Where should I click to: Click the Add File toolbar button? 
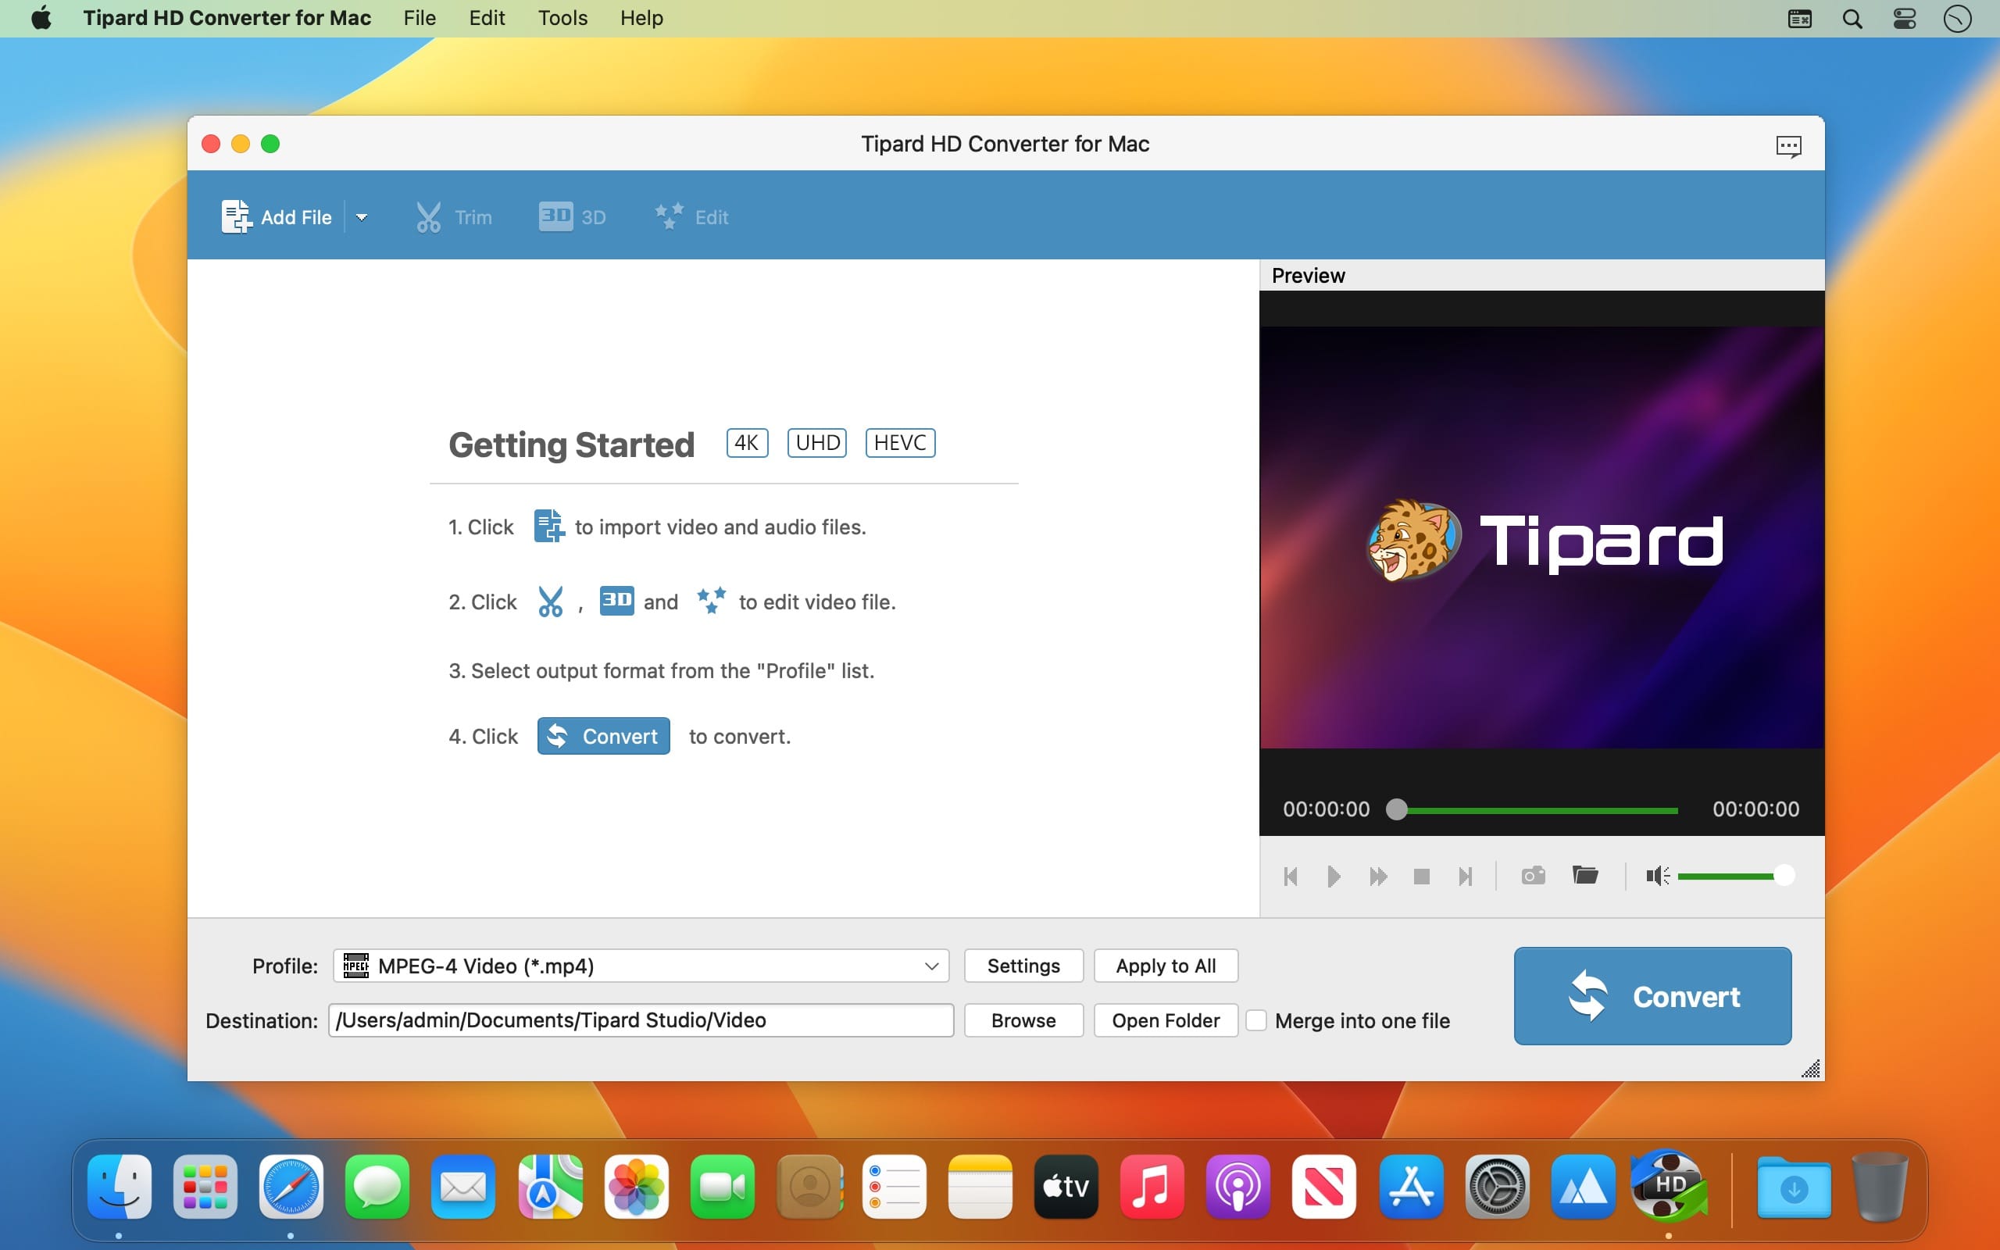click(x=277, y=216)
